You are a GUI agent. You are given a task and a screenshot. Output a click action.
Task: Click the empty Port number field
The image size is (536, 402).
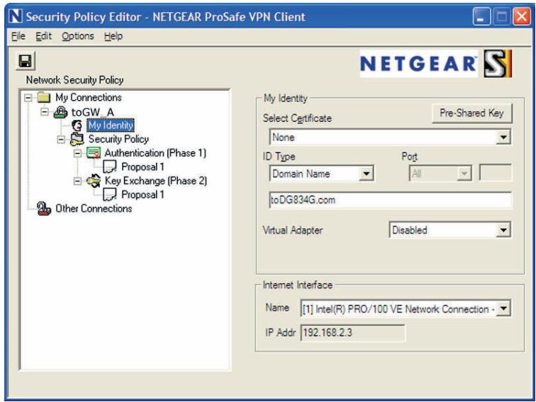[496, 173]
